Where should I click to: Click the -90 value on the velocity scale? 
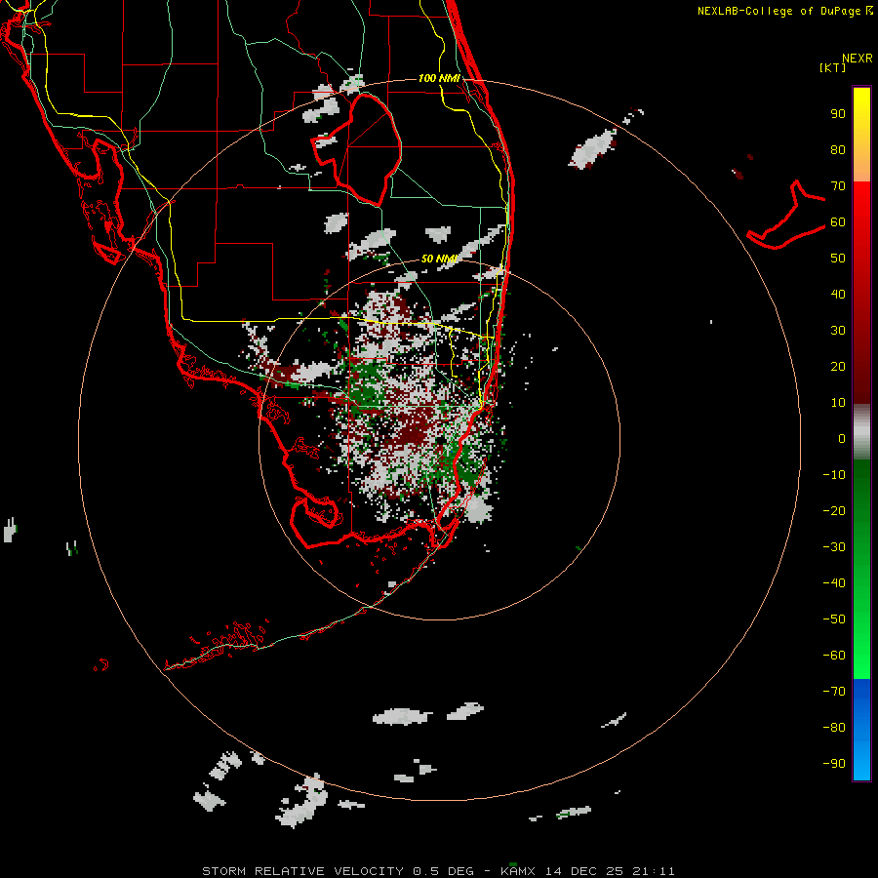[x=834, y=764]
